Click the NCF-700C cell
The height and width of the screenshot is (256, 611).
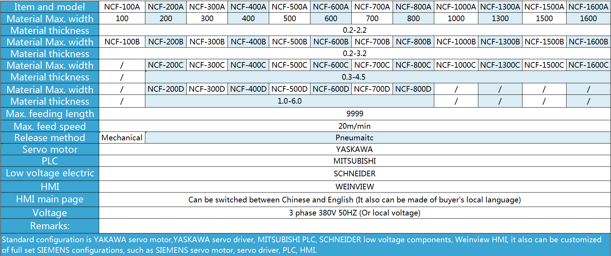click(x=372, y=65)
